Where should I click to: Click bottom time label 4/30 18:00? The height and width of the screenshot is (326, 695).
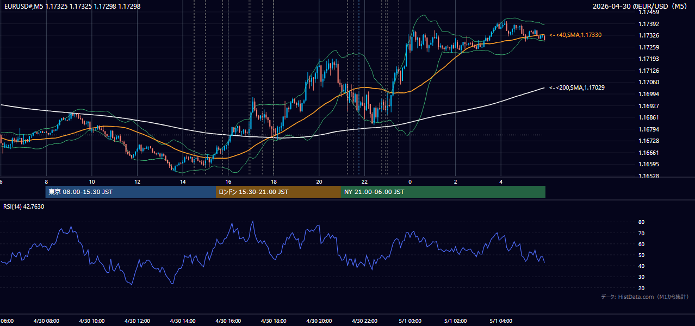274,321
